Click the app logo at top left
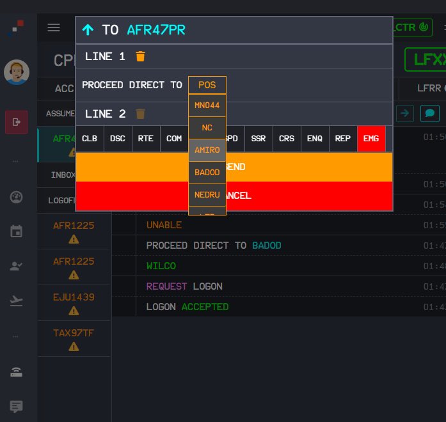This screenshot has width=446, height=422. 16,28
